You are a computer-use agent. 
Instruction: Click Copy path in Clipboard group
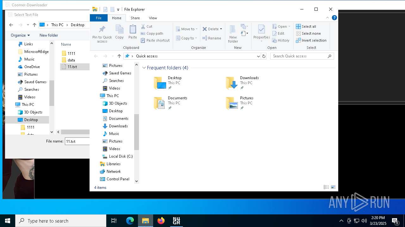tap(152, 33)
